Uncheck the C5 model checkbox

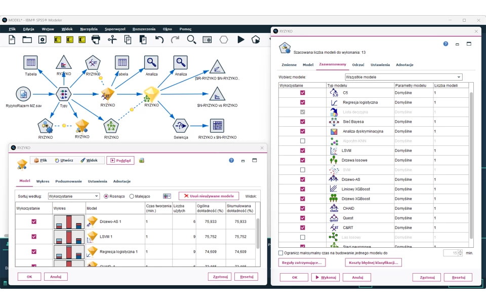[x=303, y=93]
